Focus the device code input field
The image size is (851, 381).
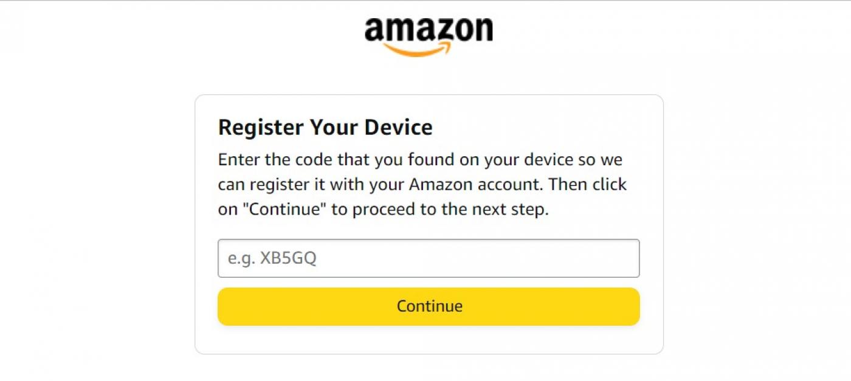[x=429, y=258]
